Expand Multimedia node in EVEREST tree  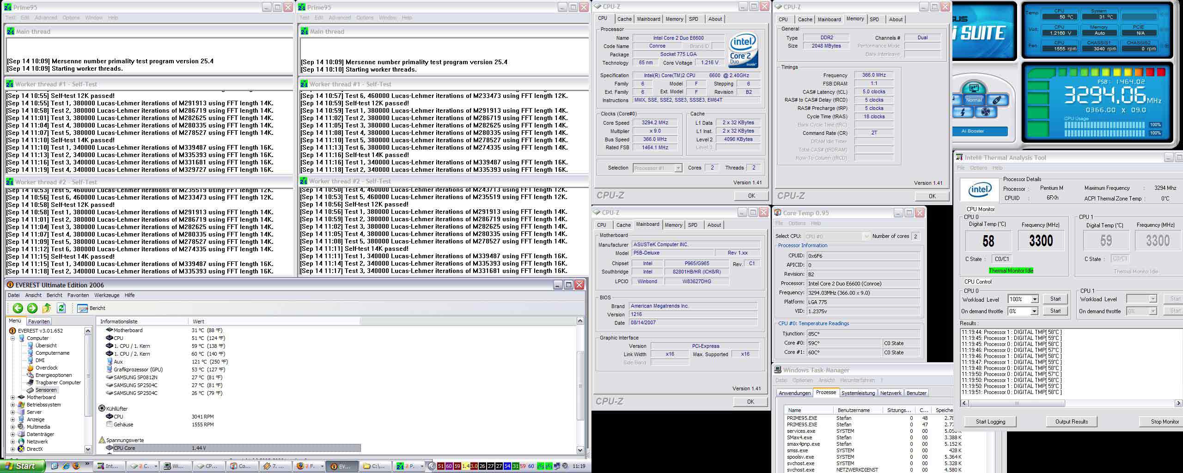click(13, 427)
